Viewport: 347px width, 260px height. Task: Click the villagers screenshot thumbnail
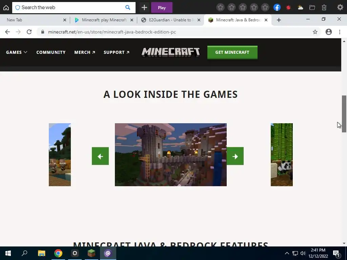(60, 155)
